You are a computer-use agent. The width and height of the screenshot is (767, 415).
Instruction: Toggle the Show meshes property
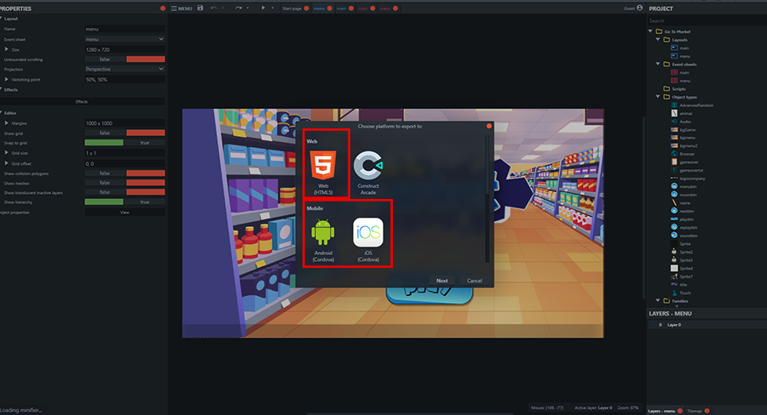[x=124, y=183]
